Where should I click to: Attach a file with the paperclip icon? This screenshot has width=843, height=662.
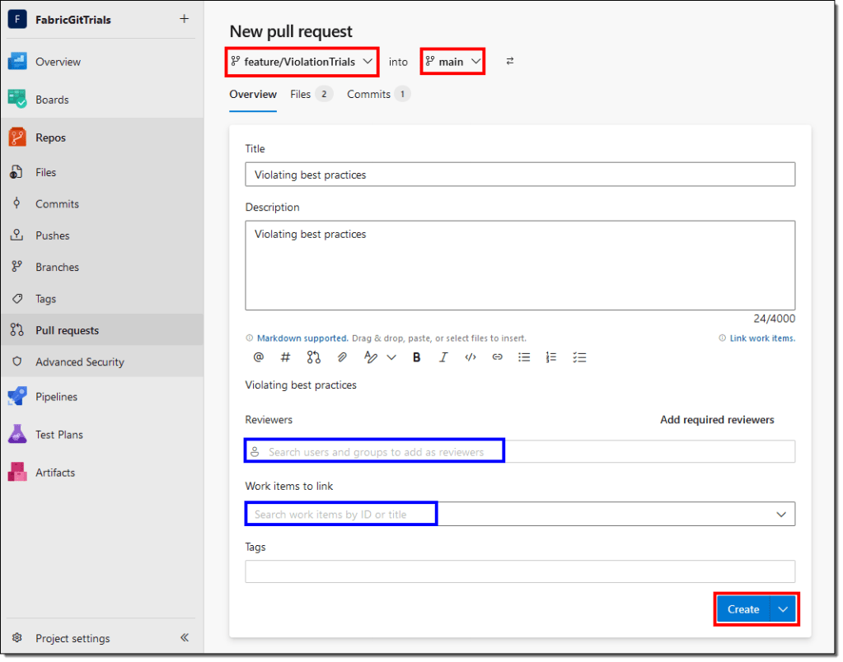pyautogui.click(x=341, y=357)
